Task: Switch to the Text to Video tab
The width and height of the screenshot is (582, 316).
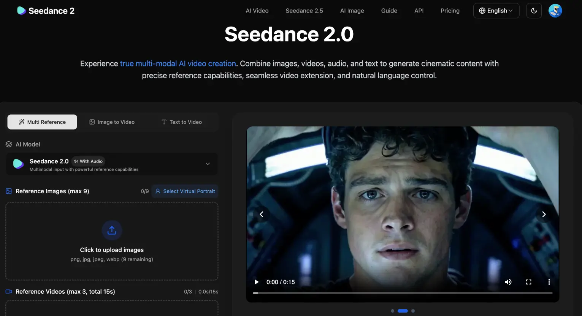Action: [x=182, y=122]
